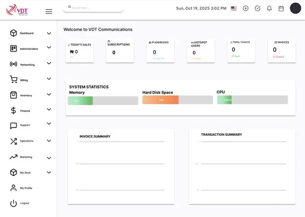The height and width of the screenshot is (217, 305).
Task: Click the '0 Open' tickets text
Action: click(236, 56)
